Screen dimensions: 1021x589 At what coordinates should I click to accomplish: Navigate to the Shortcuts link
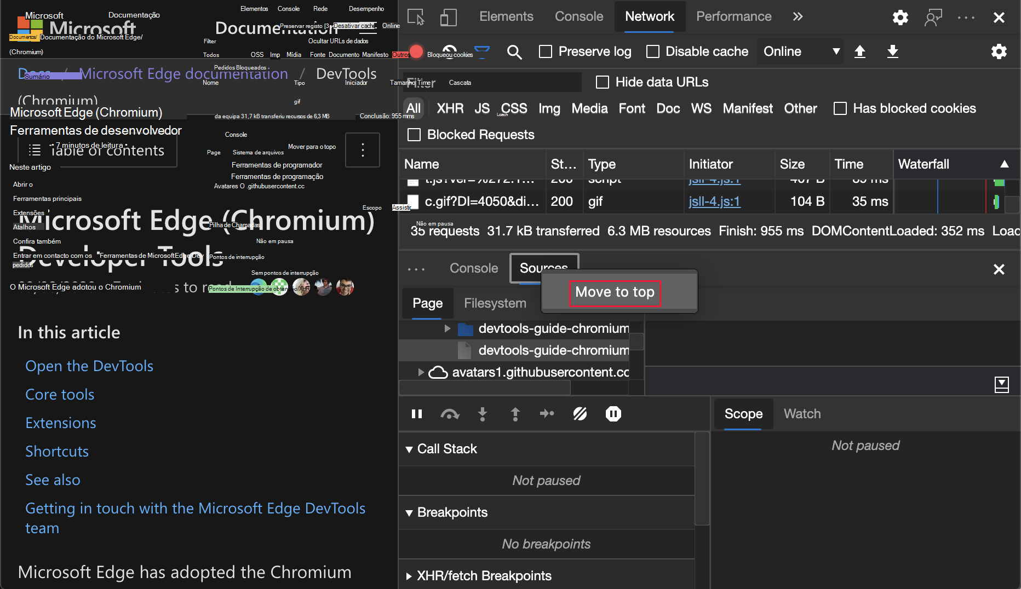(x=57, y=452)
